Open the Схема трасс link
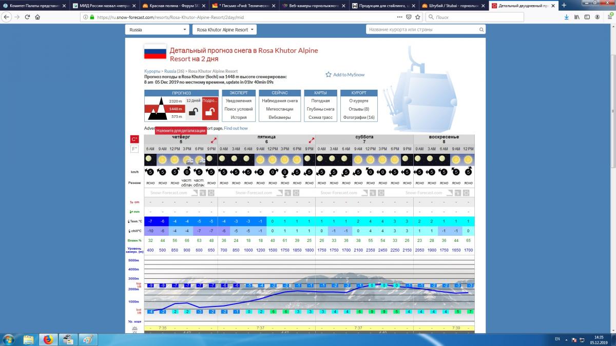The width and height of the screenshot is (616, 346). [x=320, y=117]
